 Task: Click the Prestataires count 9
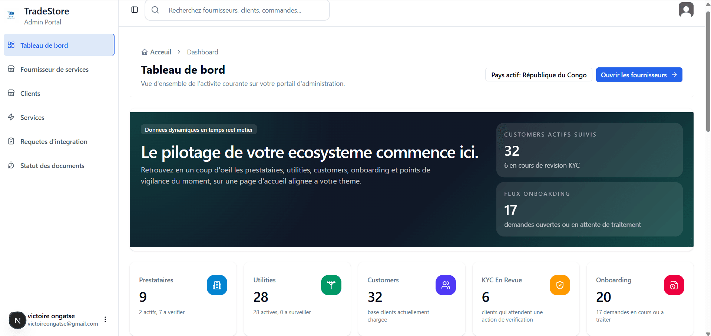(x=143, y=297)
